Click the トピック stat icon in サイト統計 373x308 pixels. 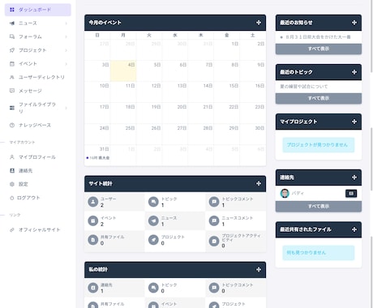pyautogui.click(x=153, y=202)
